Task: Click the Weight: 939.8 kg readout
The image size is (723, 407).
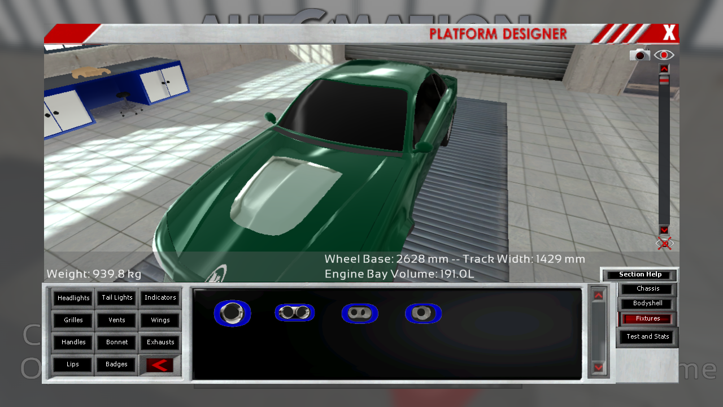Action: (94, 274)
